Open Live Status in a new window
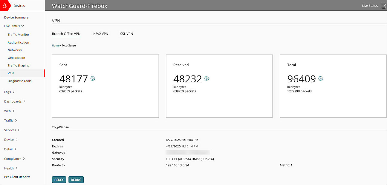The width and height of the screenshot is (387, 185). [384, 5]
